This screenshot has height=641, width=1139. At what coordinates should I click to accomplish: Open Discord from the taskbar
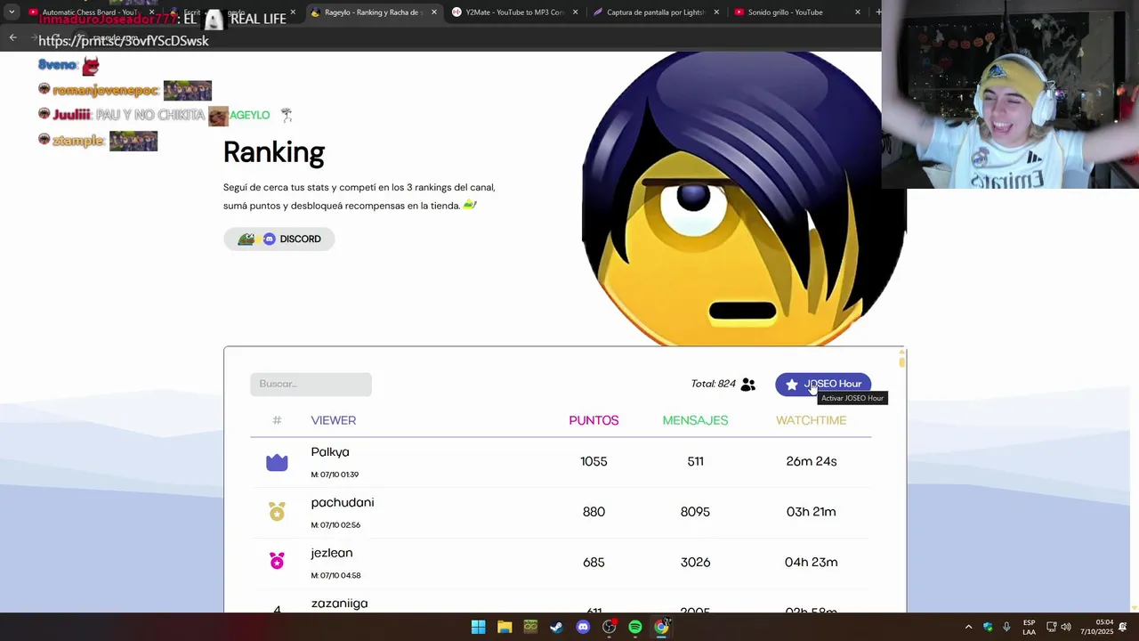pos(583,627)
